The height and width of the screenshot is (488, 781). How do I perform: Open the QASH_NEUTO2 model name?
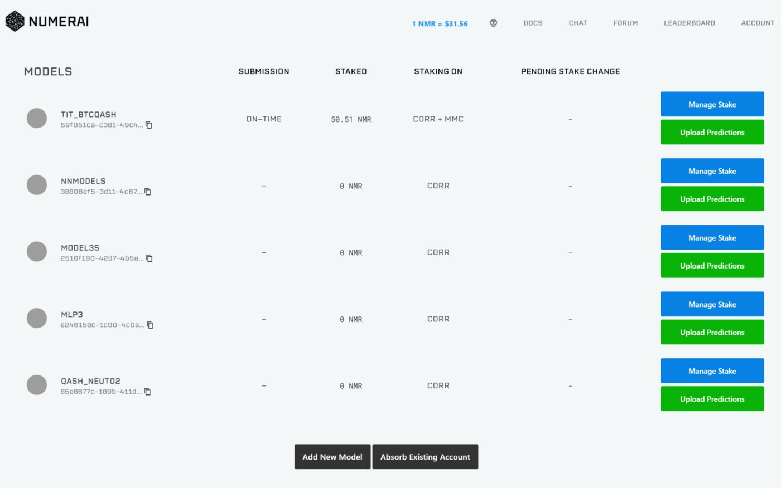(90, 381)
